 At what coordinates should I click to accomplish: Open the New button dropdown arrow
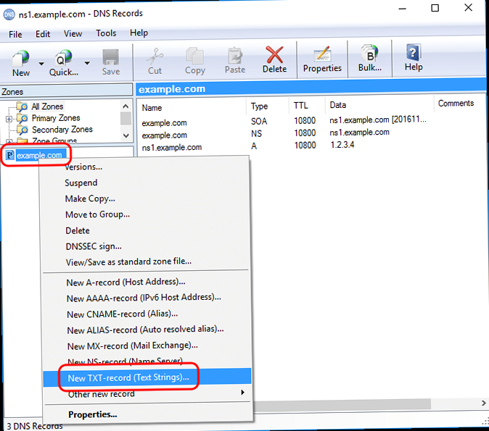click(40, 62)
